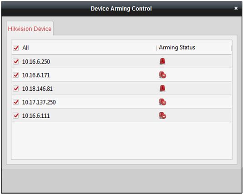
Task: Select the 10.17.137.250 device row text
Action: click(39, 102)
